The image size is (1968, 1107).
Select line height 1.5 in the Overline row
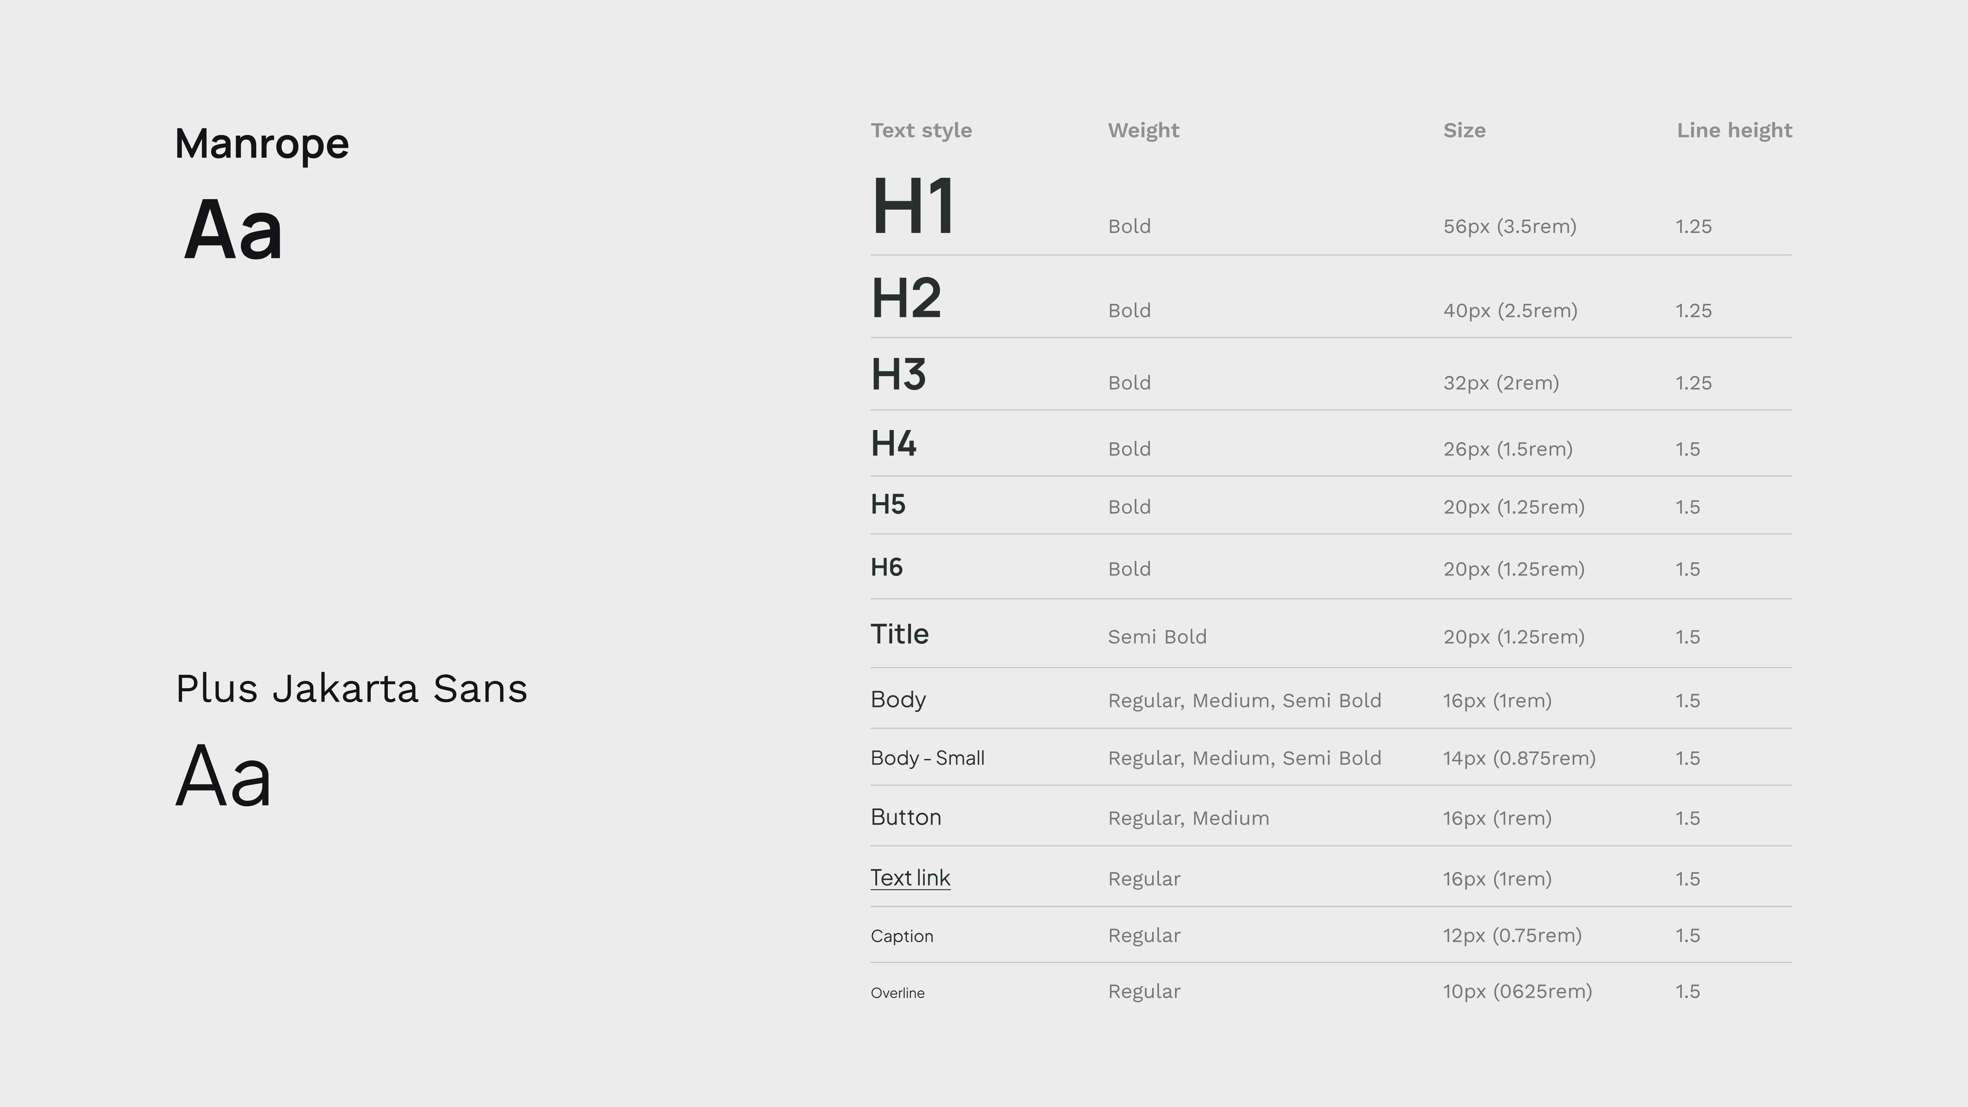click(x=1687, y=992)
